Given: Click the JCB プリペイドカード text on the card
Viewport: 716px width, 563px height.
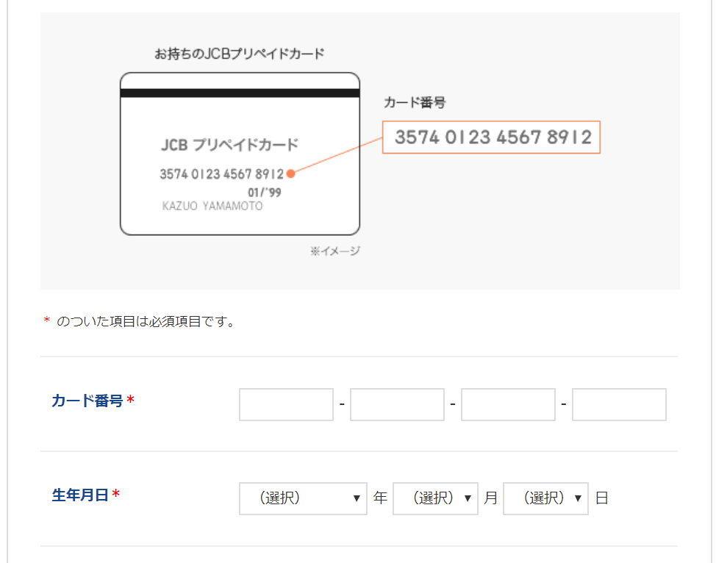Looking at the screenshot, I should pos(229,145).
